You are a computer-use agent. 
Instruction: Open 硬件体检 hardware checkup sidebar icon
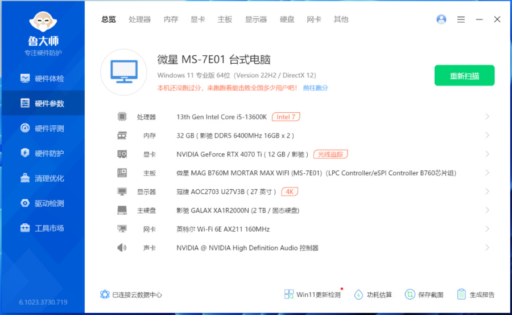point(25,78)
